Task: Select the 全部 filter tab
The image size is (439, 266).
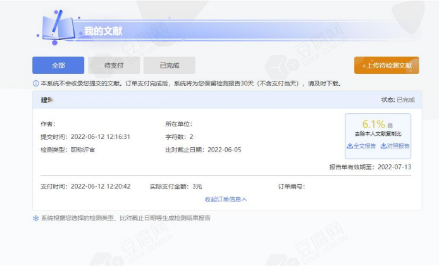Action: click(x=58, y=65)
